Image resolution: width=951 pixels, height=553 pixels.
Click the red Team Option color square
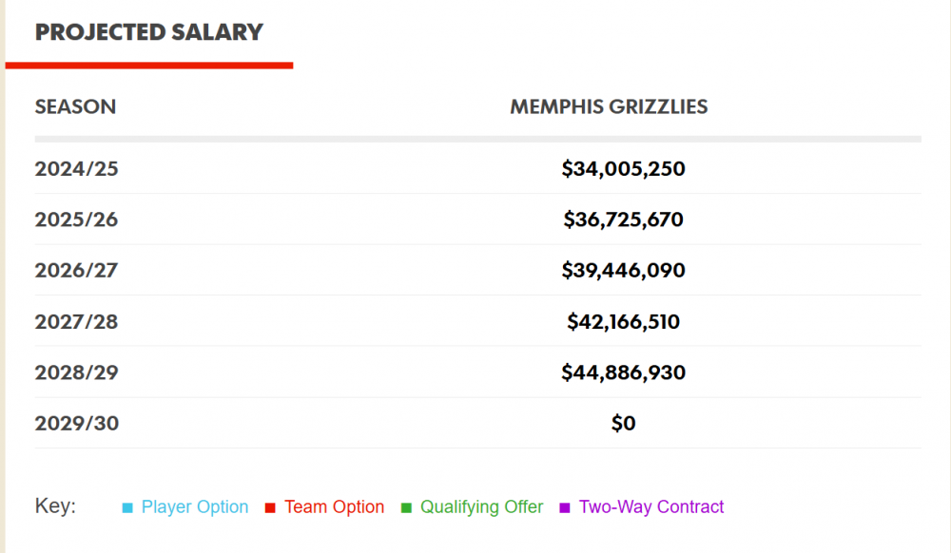click(270, 508)
